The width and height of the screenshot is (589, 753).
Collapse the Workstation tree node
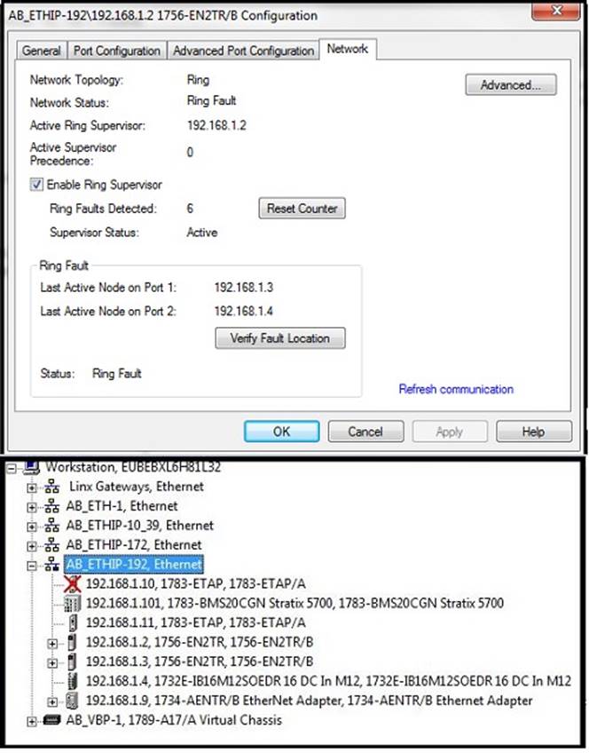coord(12,468)
